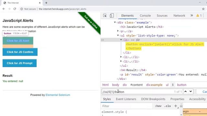Collapse the div class example node

point(115,22)
